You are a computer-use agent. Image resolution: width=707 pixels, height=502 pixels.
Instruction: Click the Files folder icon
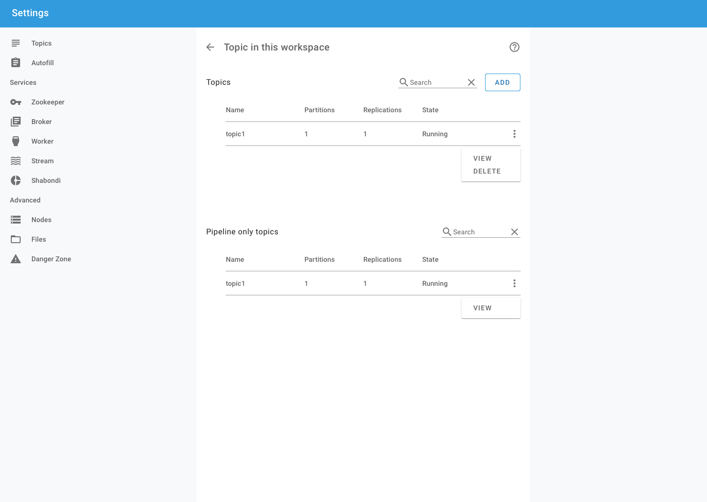(16, 239)
